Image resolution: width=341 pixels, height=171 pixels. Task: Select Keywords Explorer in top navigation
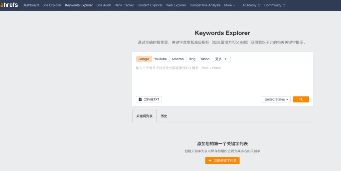pyautogui.click(x=79, y=5)
